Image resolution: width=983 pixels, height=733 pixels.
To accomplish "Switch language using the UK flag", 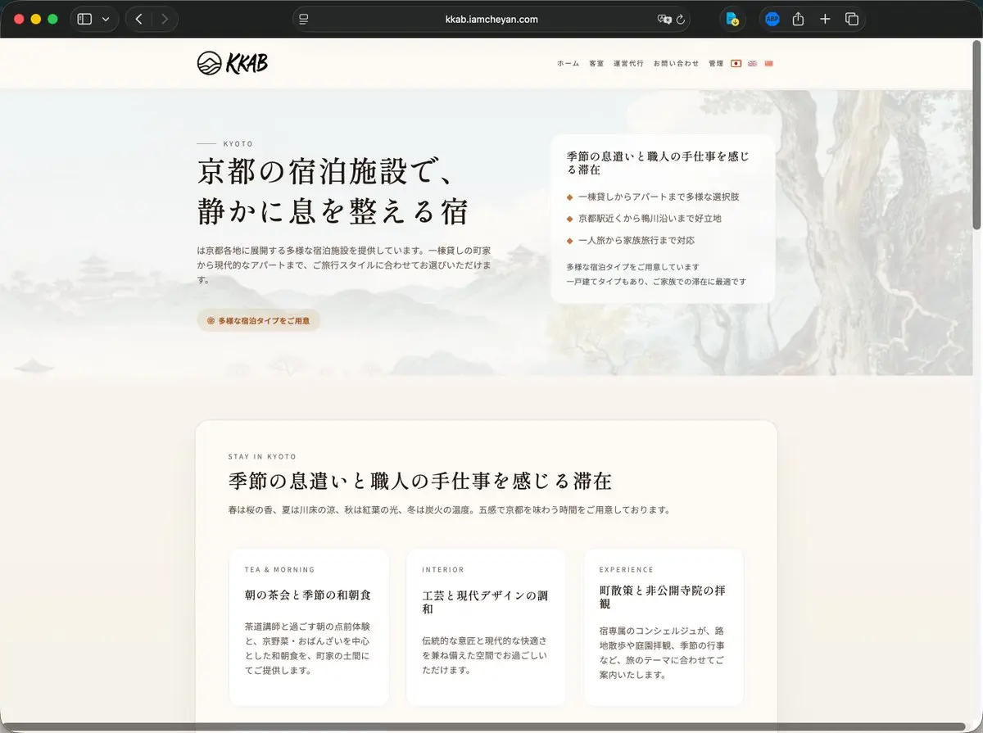I will [x=752, y=63].
